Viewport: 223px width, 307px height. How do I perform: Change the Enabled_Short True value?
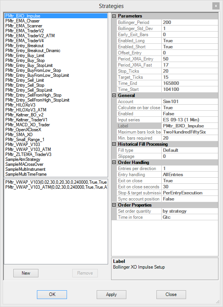(x=190, y=46)
